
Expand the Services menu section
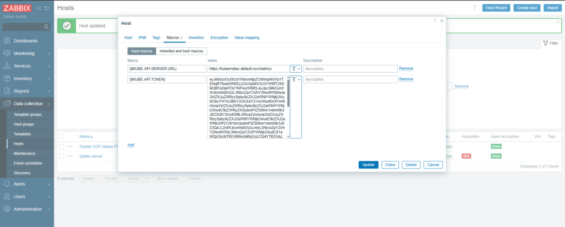coord(49,66)
